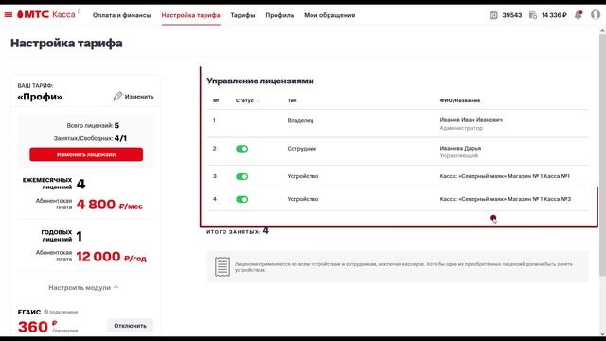Click the Итого занятых: 4 summary
606x341 pixels.
[x=238, y=231]
